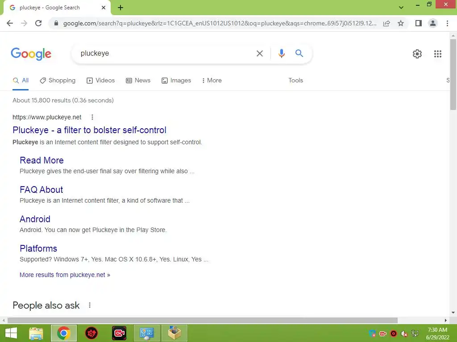Switch to the Shopping tab
Viewport: 457px width, 342px height.
[58, 81]
